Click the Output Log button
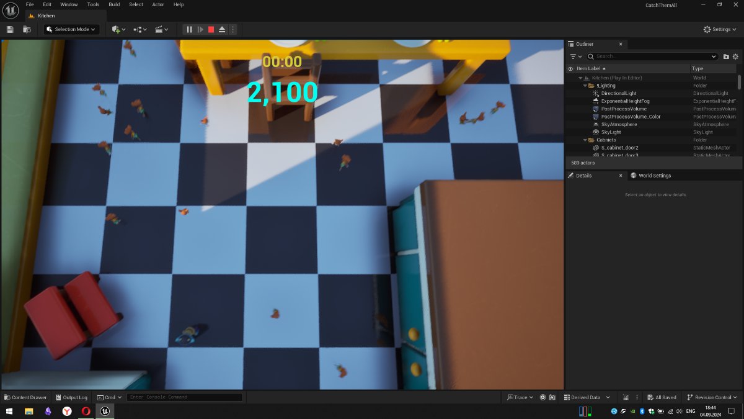The image size is (744, 419). 71,397
